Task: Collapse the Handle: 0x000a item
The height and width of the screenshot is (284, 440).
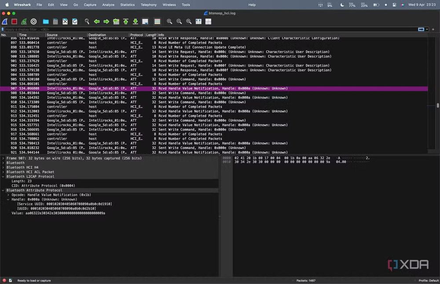Action: coord(8,199)
